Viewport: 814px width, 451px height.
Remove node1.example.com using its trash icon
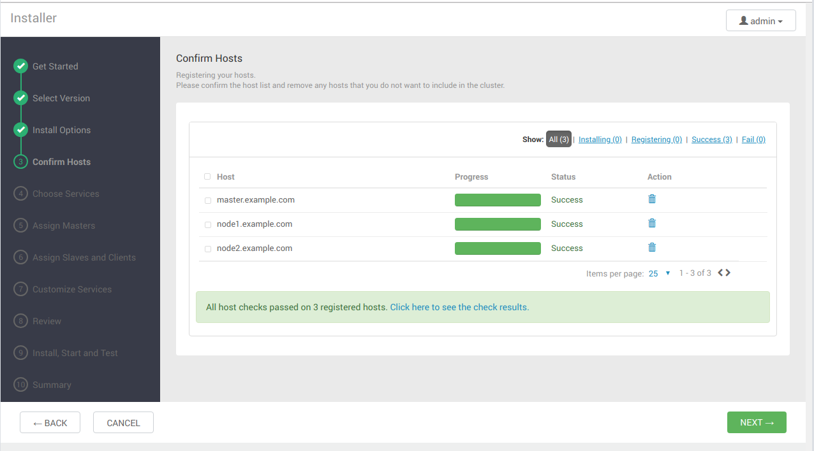click(x=652, y=224)
